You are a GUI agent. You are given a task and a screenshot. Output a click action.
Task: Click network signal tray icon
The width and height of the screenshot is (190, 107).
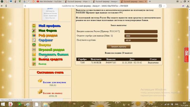(x=165, y=104)
